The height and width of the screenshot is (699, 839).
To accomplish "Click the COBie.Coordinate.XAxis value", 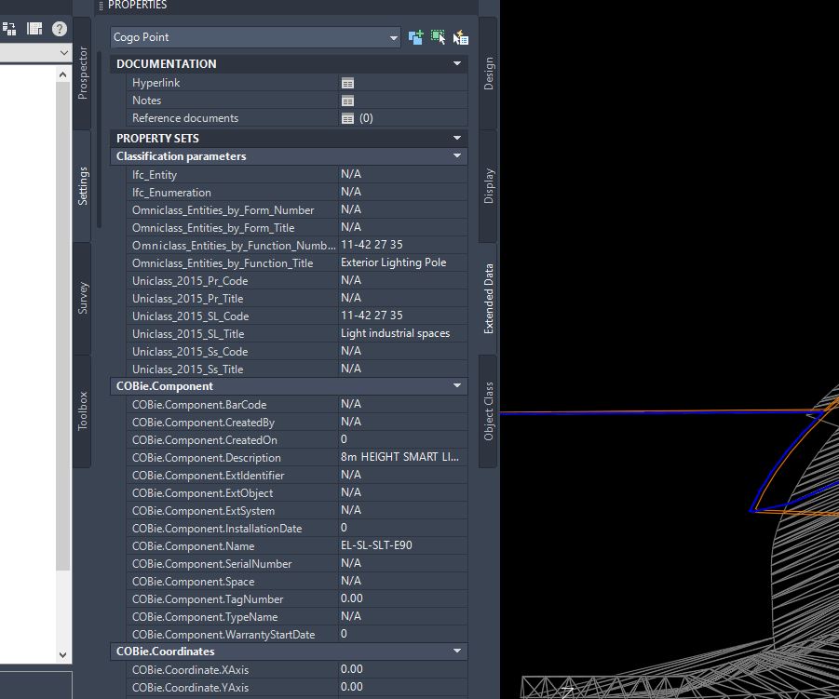I will [403, 669].
